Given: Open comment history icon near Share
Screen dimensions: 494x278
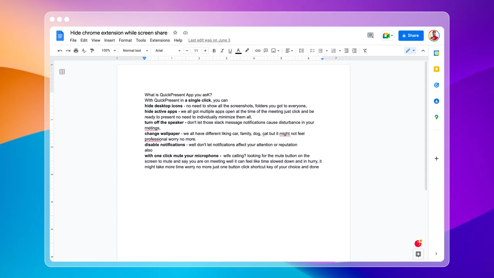Looking at the screenshot, I should [x=370, y=36].
